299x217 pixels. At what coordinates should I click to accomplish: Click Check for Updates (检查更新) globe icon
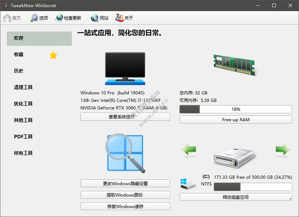click(59, 18)
